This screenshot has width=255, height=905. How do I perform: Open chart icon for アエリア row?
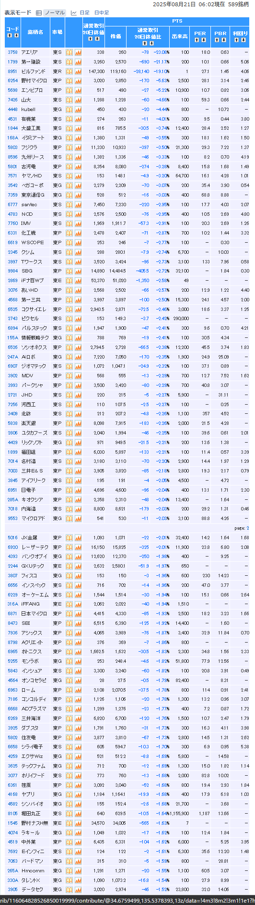(x=78, y=52)
